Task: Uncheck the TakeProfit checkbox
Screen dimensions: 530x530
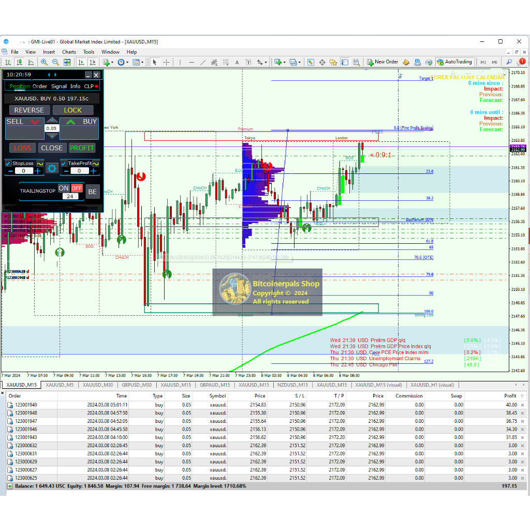Action: (64, 163)
